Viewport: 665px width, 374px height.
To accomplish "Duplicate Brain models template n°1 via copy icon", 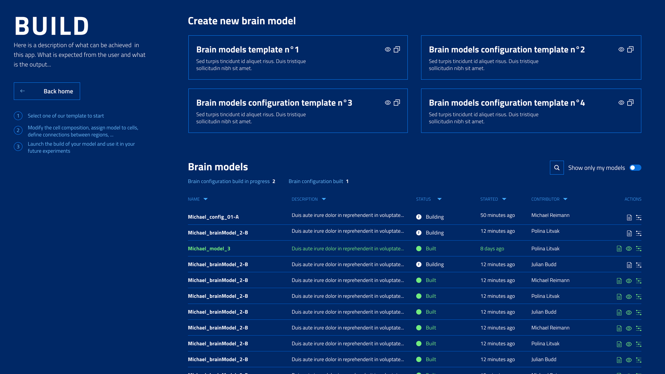I will pos(397,50).
